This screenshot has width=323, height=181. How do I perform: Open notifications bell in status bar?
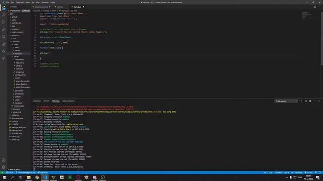click(x=320, y=173)
